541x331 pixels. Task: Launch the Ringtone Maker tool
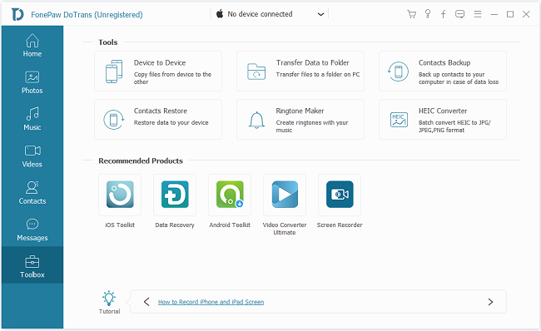[x=300, y=119]
